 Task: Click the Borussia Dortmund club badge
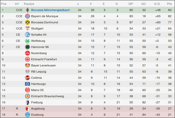pyautogui.click(x=27, y=22)
